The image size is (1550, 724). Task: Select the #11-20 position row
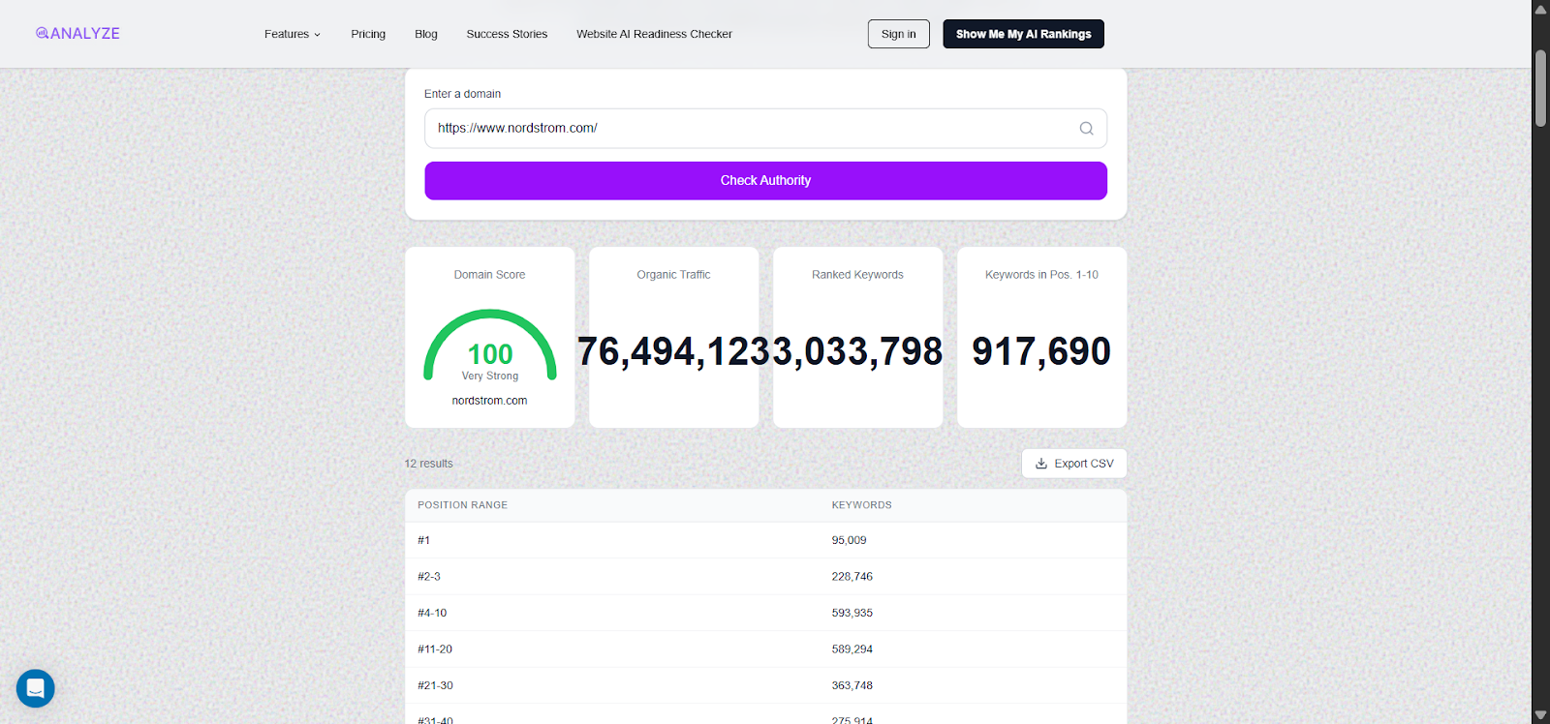(765, 649)
